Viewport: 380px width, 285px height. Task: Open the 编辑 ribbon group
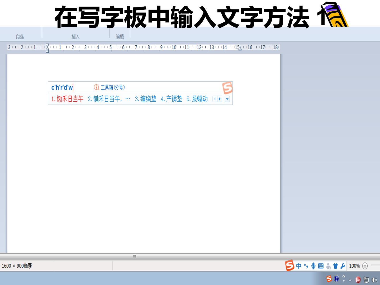tap(120, 37)
